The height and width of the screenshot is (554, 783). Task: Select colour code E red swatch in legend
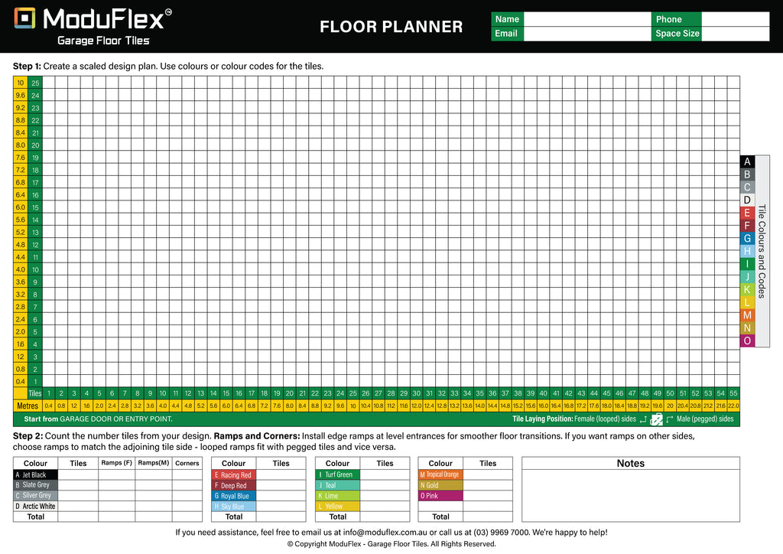point(747,213)
